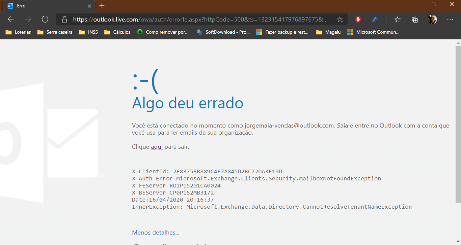This screenshot has height=245, width=461.
Task: Reload the current page
Action: click(45, 20)
